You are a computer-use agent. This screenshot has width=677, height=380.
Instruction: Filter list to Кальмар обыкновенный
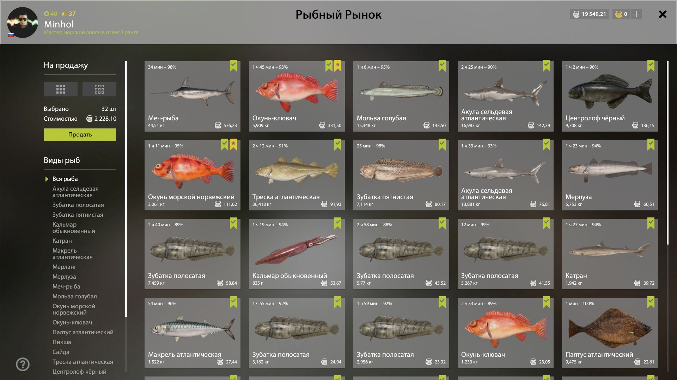[74, 228]
